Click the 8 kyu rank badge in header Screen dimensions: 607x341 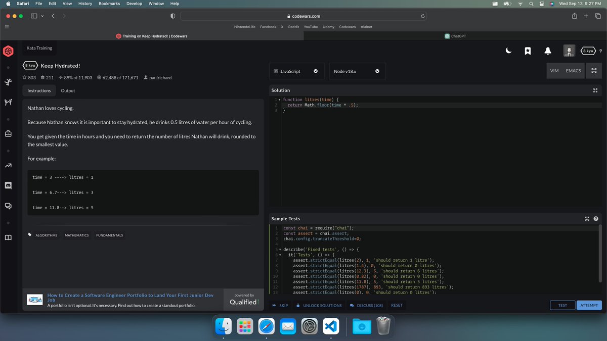tap(588, 51)
